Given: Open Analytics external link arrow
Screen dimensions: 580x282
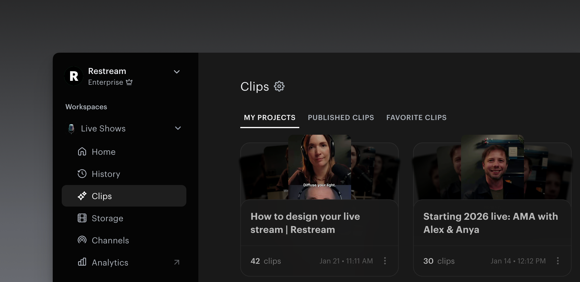Looking at the screenshot, I should click(177, 262).
